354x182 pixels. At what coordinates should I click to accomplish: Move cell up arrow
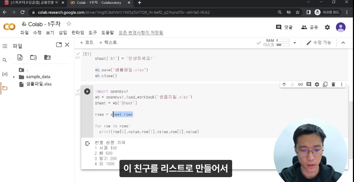pos(284,84)
